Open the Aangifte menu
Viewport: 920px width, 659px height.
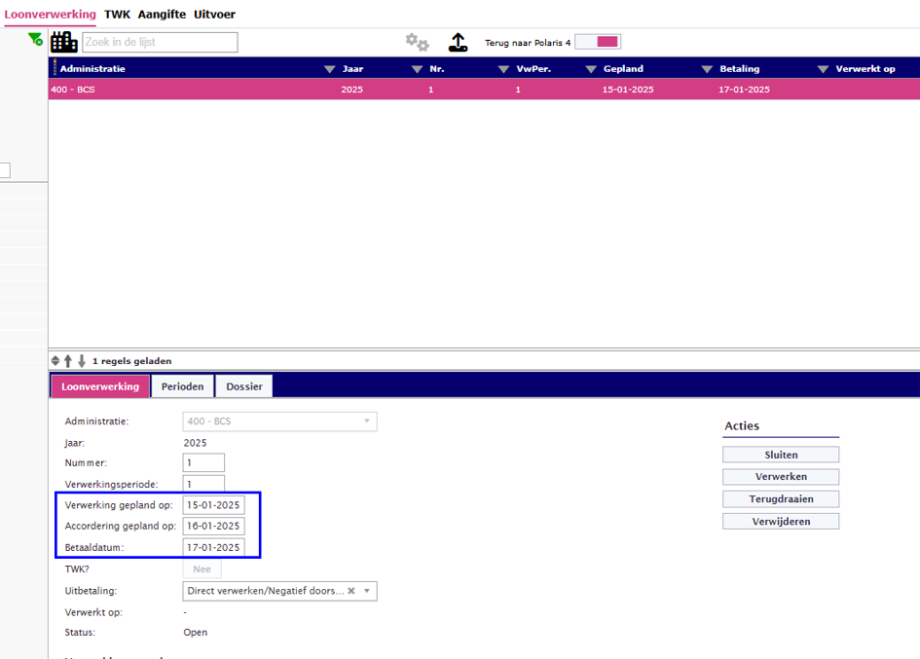click(162, 14)
